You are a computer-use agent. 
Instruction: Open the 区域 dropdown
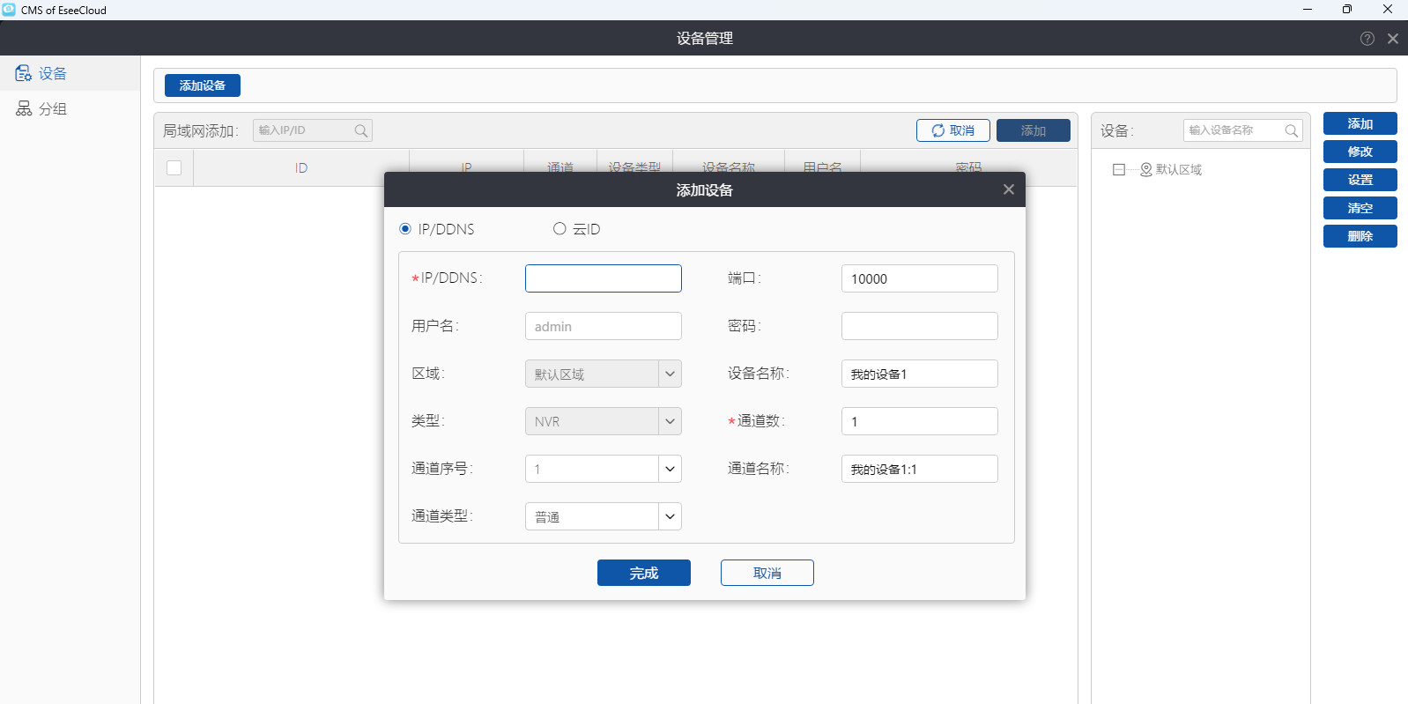point(670,374)
